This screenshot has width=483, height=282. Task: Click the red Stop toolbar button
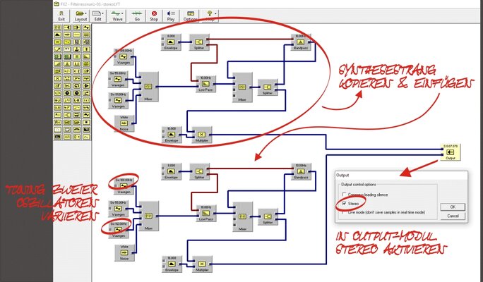154,16
